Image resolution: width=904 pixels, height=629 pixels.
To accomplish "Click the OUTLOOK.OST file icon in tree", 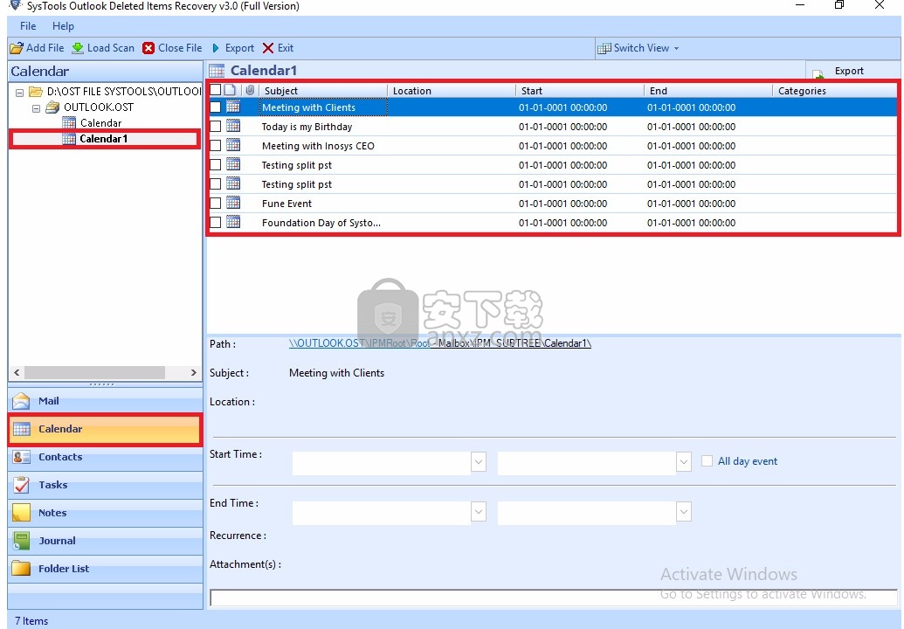I will click(x=52, y=107).
